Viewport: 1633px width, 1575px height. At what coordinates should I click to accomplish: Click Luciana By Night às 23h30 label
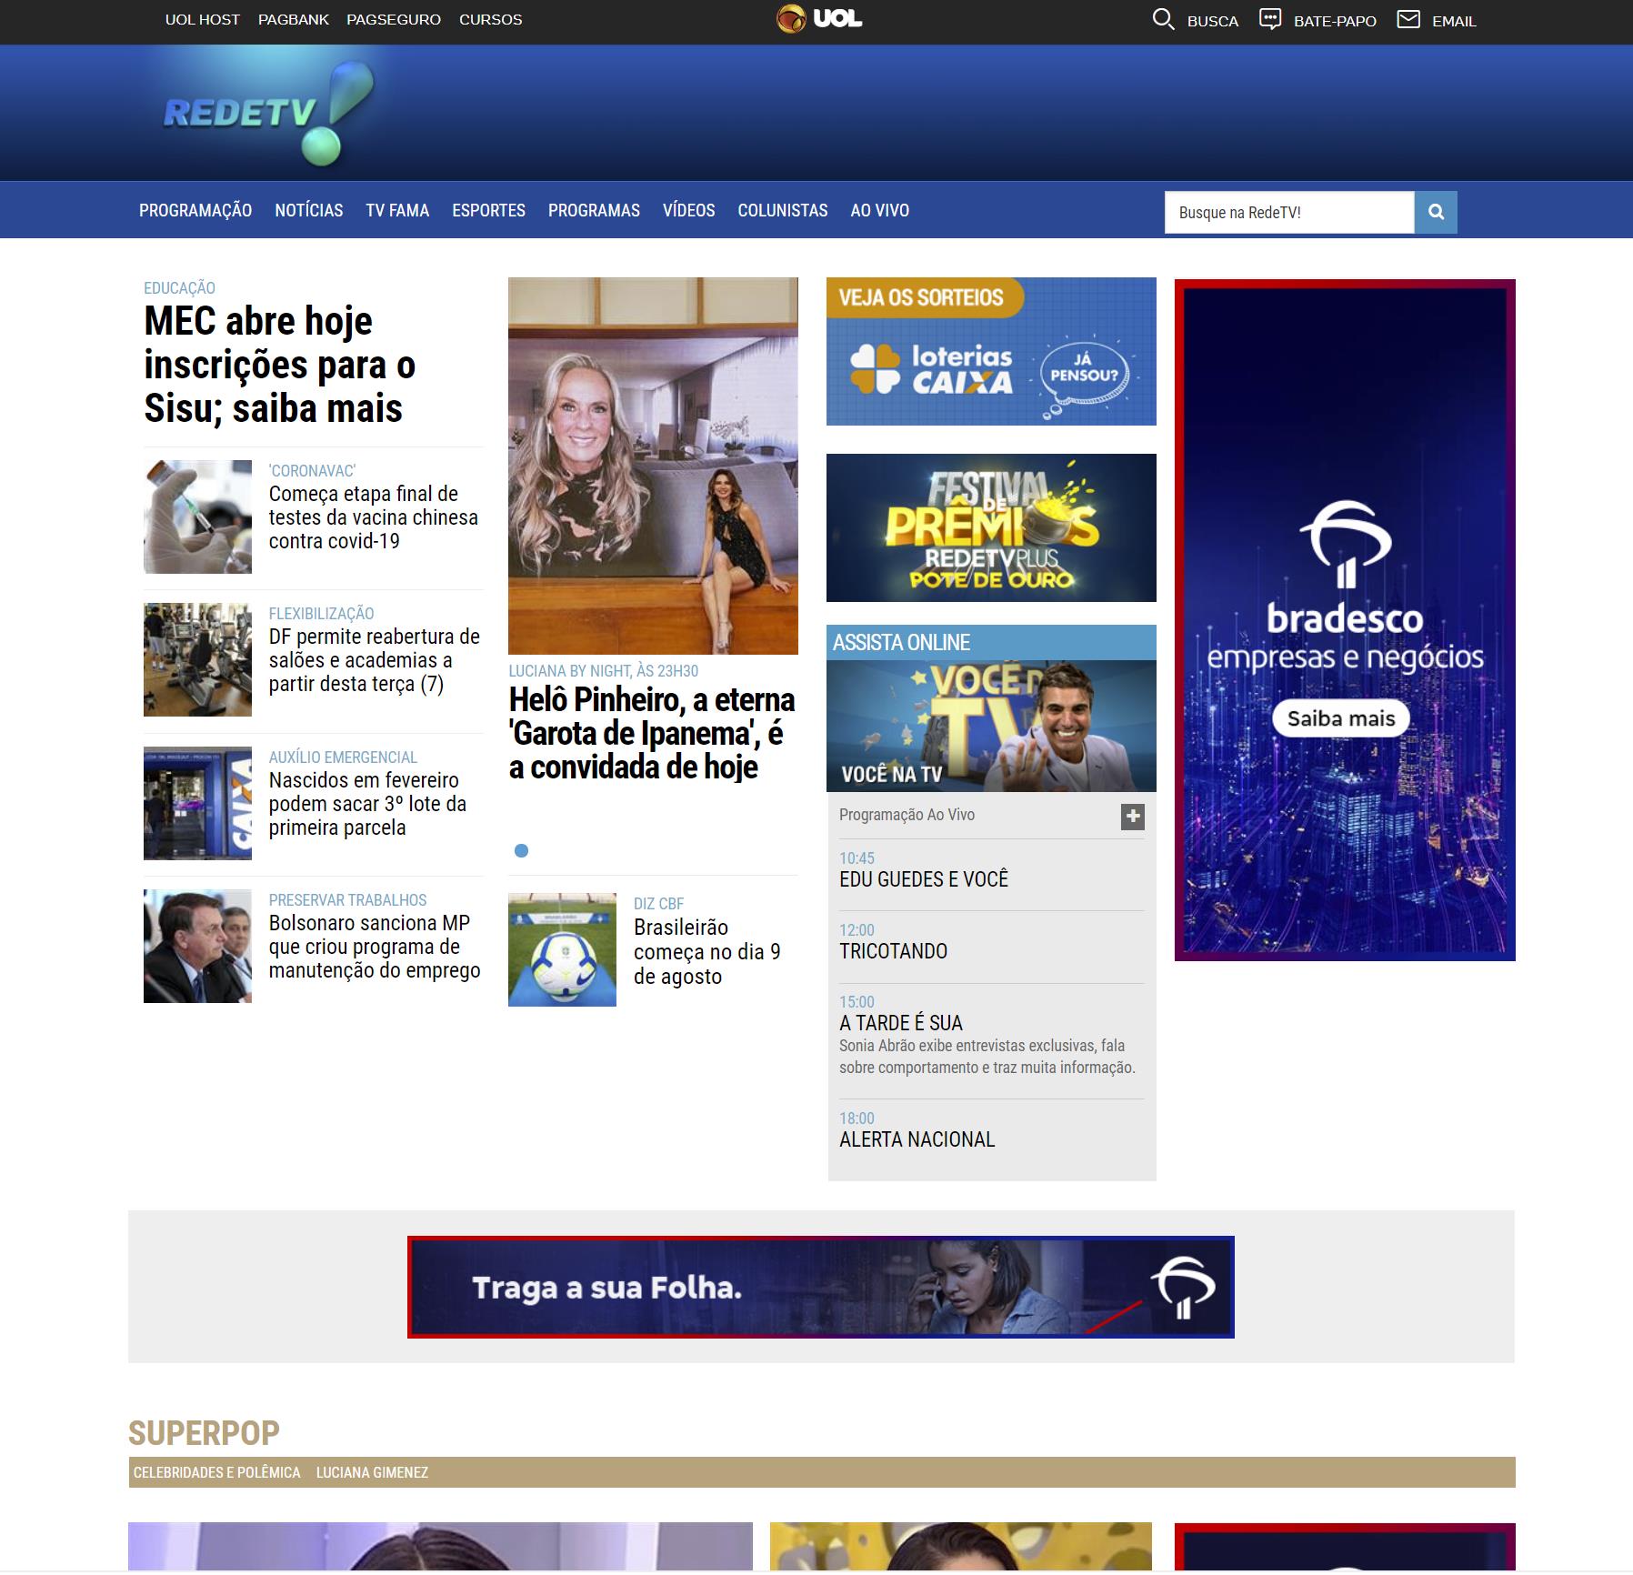604,670
